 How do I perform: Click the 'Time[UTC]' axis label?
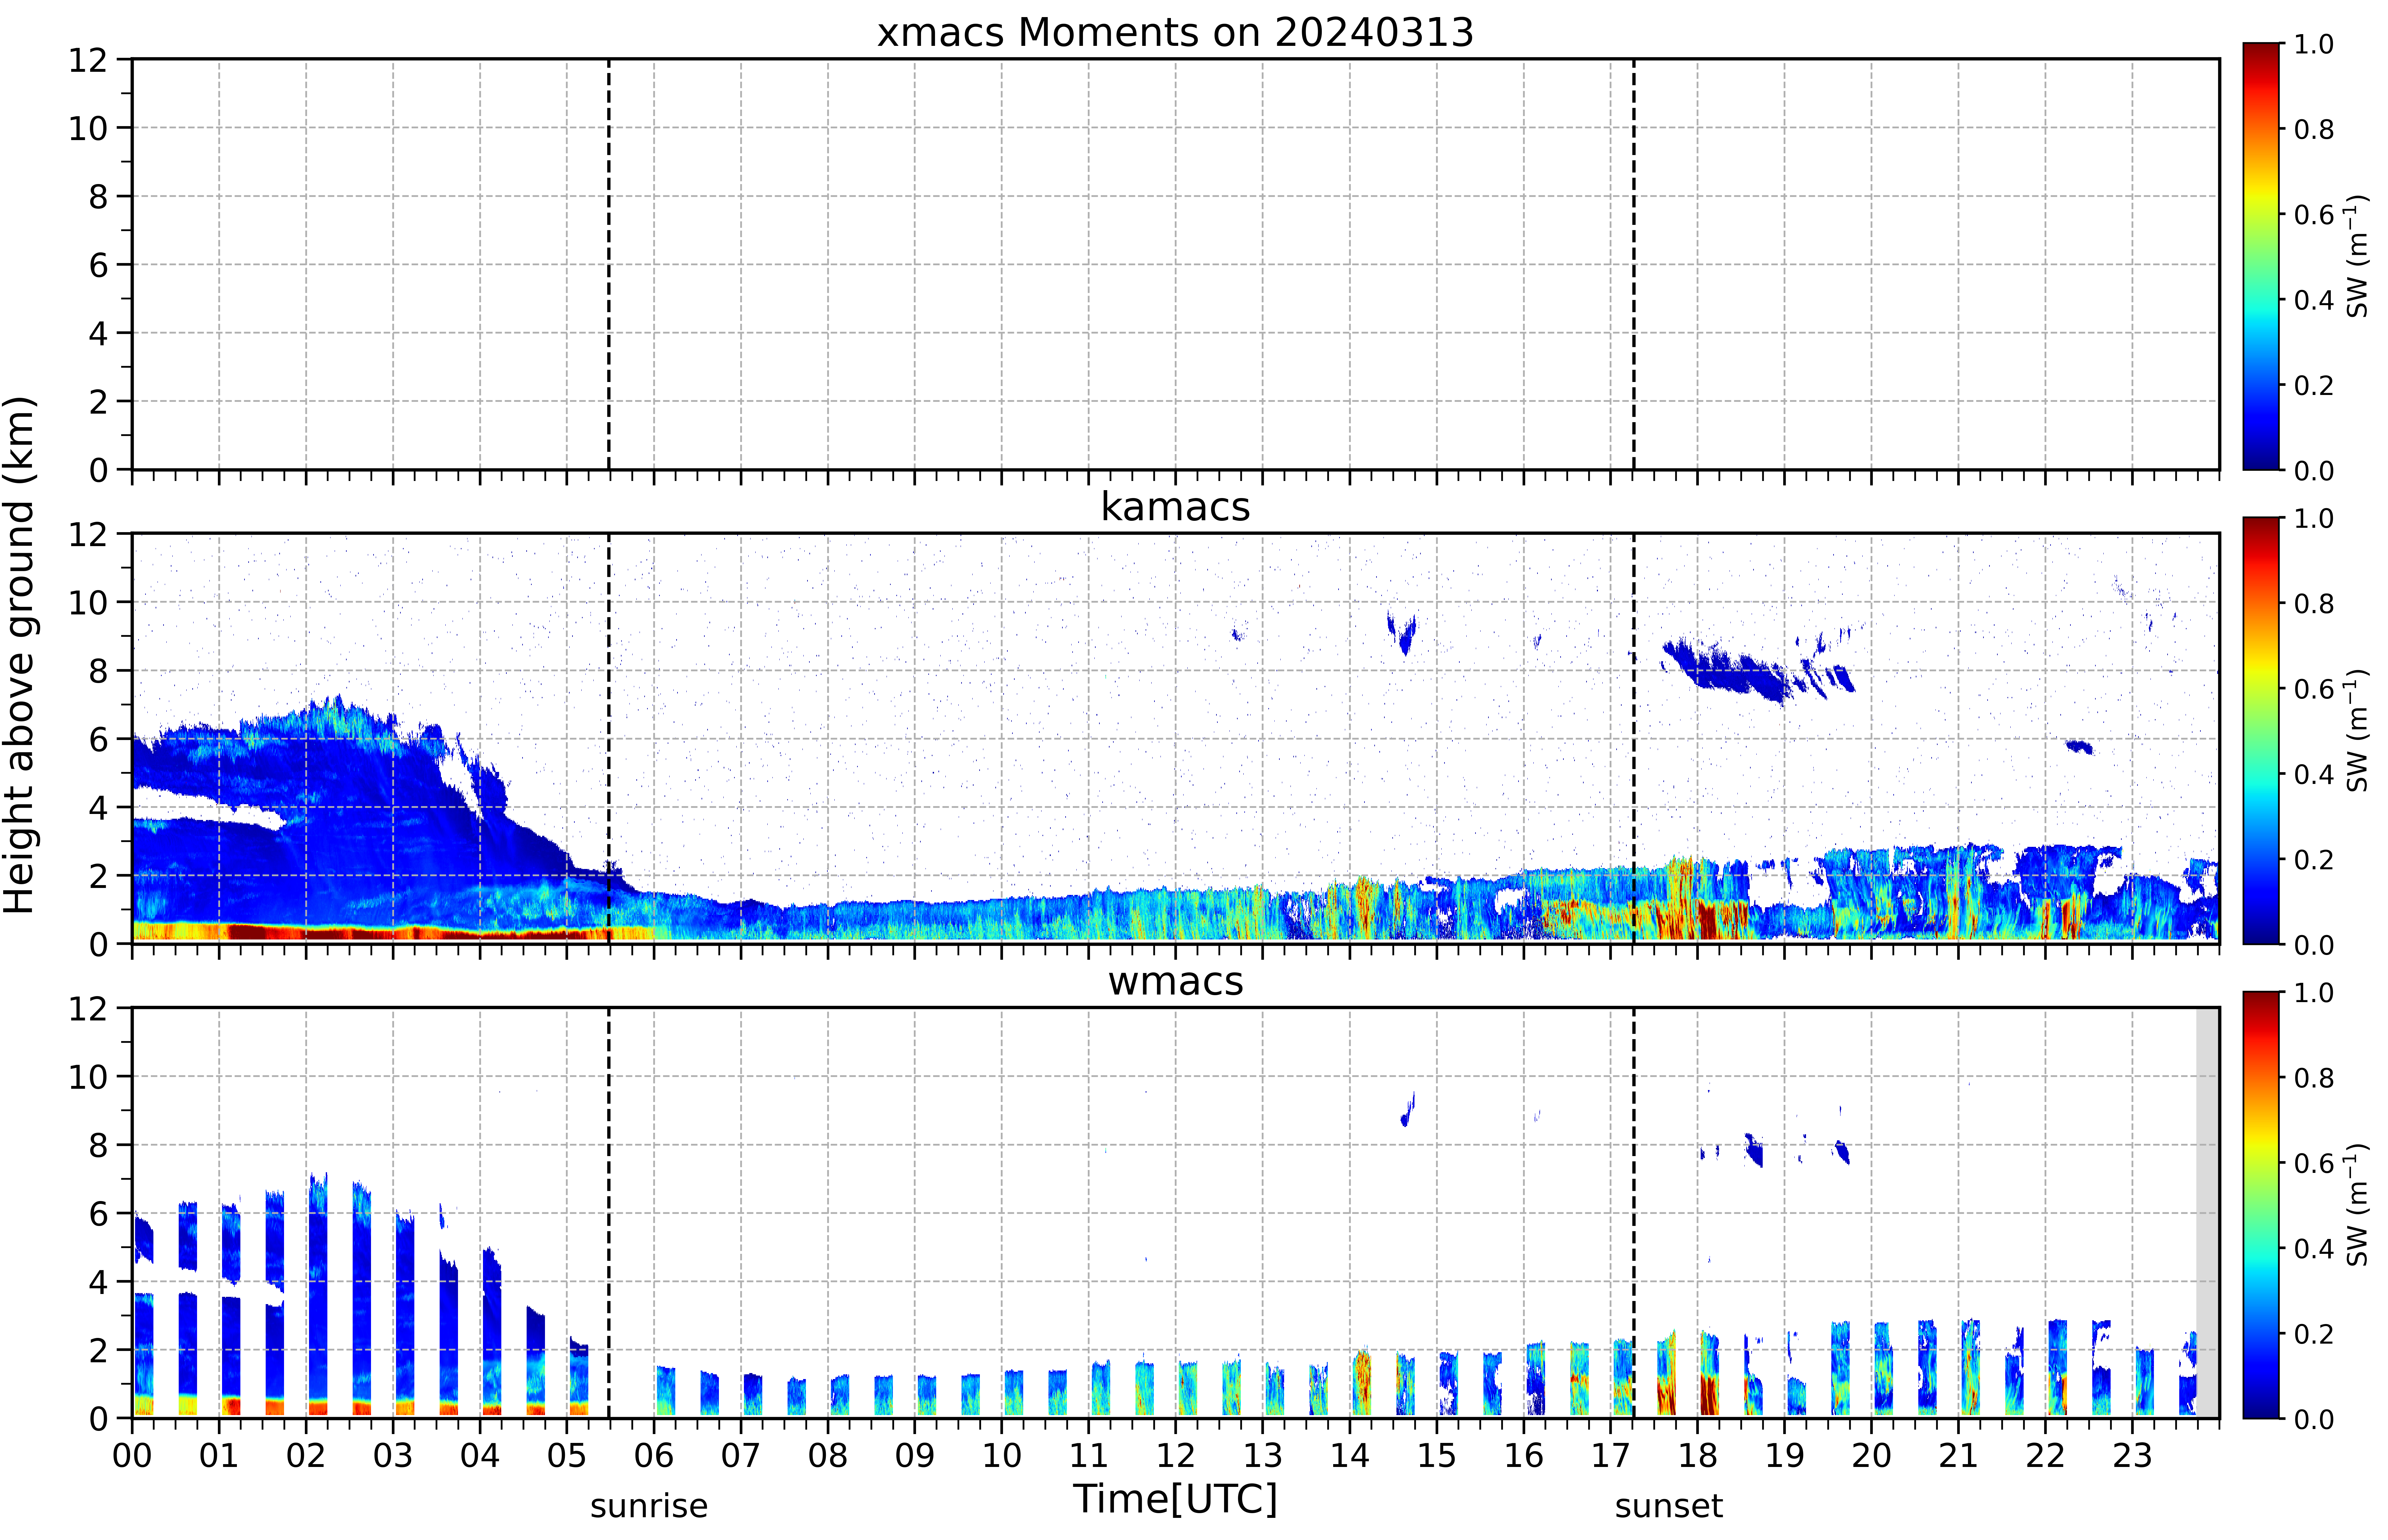tap(1175, 1499)
